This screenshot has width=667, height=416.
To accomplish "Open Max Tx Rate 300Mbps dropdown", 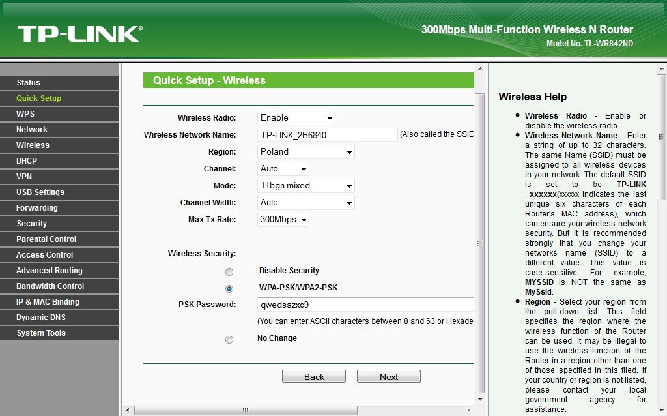I will pos(283,220).
